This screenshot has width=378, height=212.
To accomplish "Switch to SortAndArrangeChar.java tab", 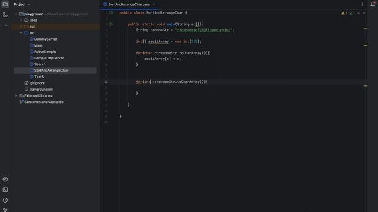I will (129, 4).
